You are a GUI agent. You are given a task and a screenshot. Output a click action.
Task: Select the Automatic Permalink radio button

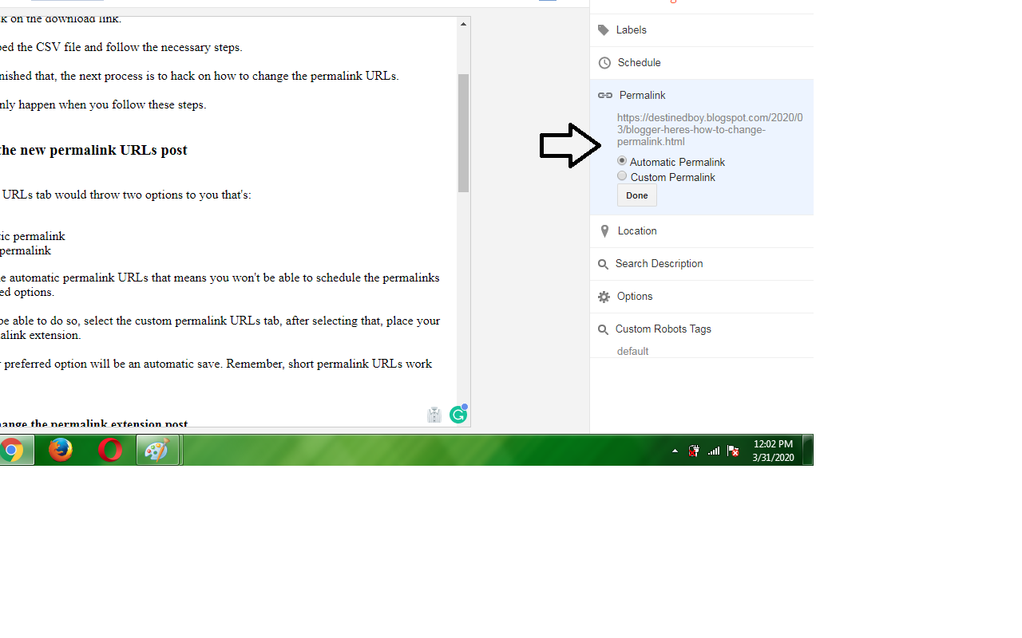tap(622, 161)
